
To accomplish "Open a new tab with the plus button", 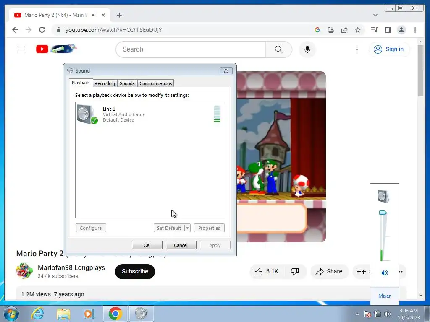I will (119, 15).
